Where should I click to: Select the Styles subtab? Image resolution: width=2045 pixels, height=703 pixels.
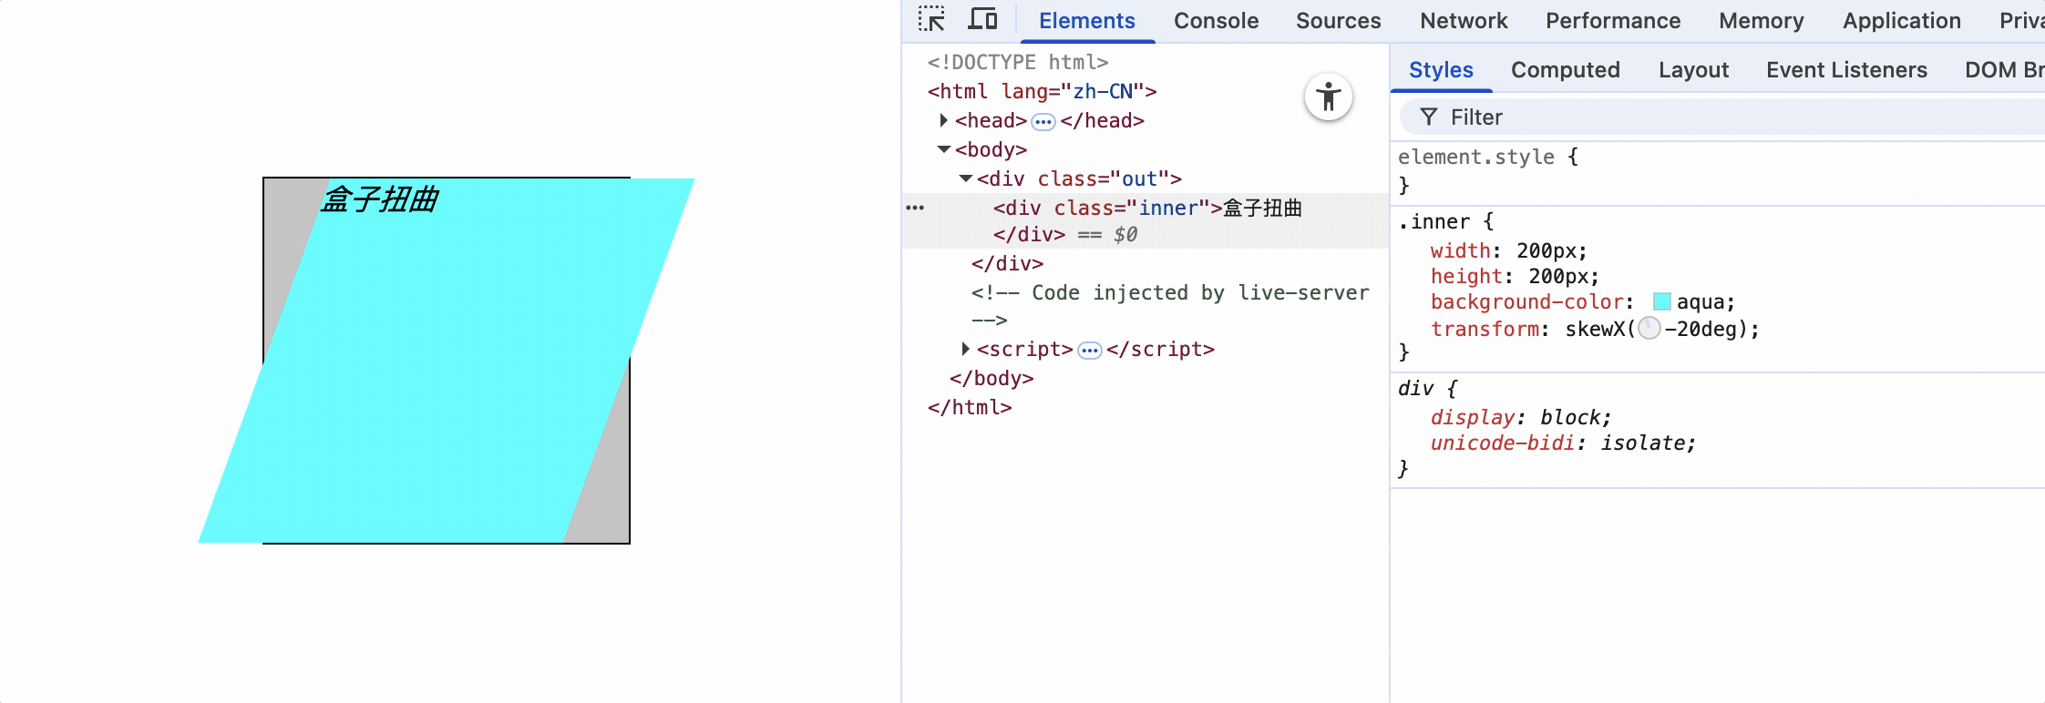1441,70
